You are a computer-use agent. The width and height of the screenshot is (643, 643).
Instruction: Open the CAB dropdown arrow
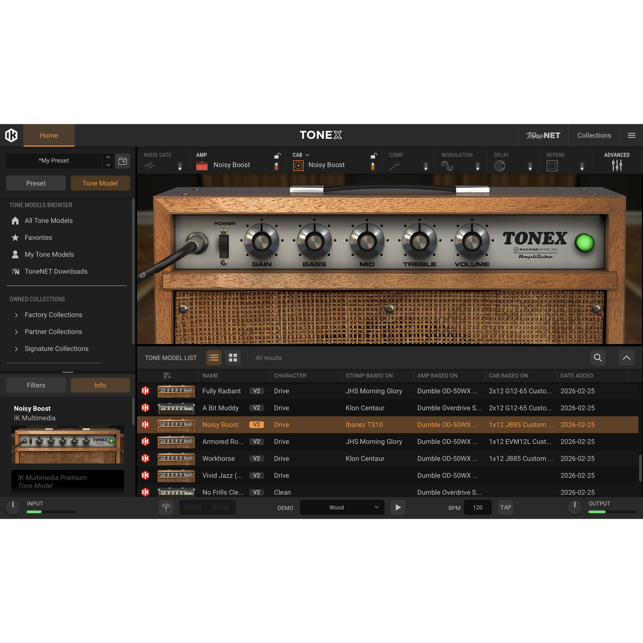point(308,155)
